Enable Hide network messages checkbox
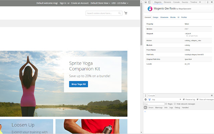This screenshot has height=134, width=214. [x=175, y=104]
